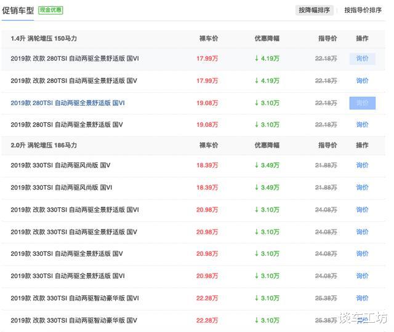Viewport: 394px width, 332px height.
Task: Select the 促销车型 tab
Action: click(18, 10)
